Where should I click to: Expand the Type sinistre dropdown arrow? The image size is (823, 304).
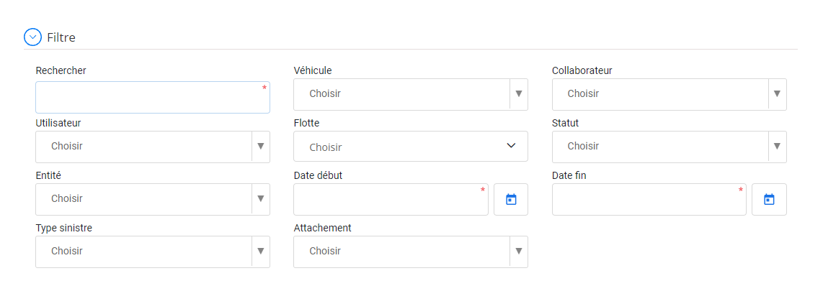click(x=260, y=251)
